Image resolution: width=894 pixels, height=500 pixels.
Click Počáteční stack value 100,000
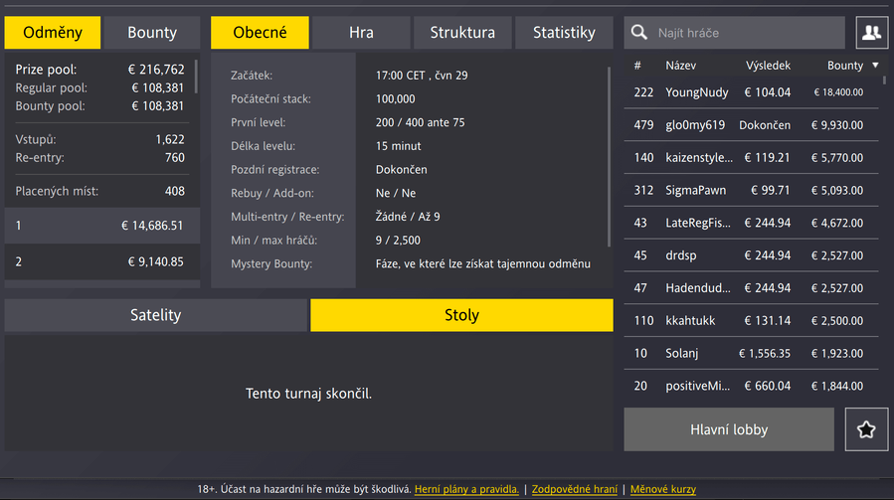coord(395,99)
